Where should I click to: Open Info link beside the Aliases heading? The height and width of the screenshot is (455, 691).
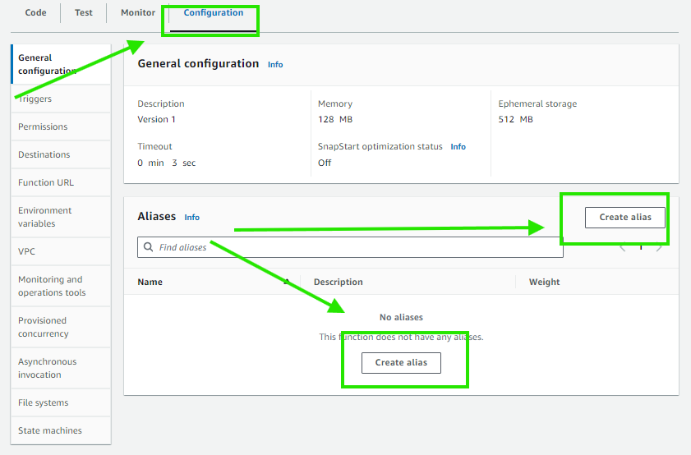point(191,218)
